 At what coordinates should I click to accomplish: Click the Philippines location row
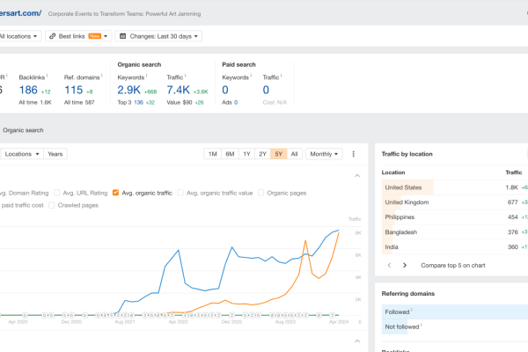coord(455,217)
